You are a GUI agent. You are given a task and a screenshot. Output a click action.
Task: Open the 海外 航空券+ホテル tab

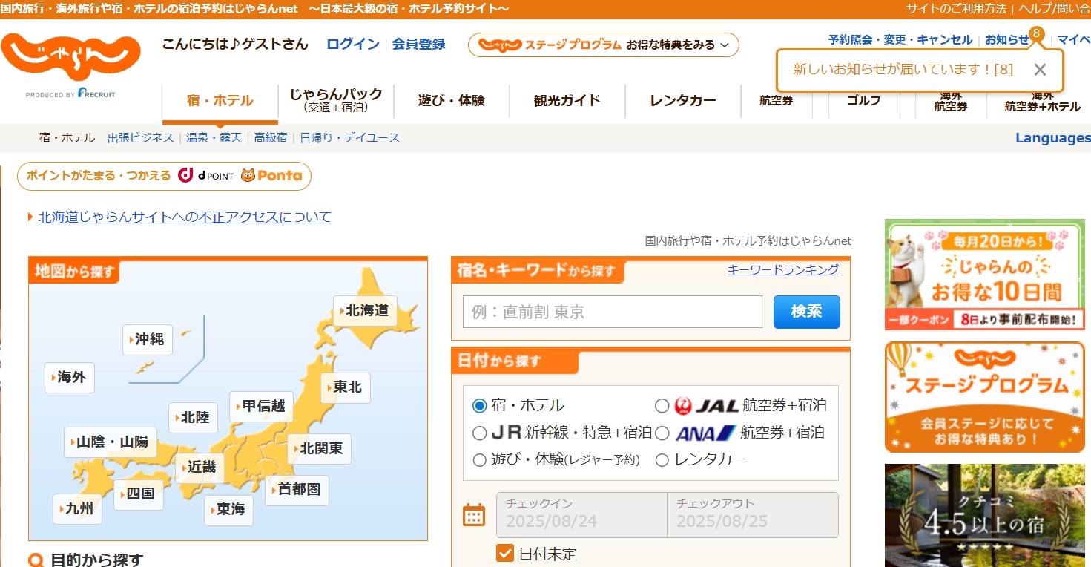(1042, 100)
